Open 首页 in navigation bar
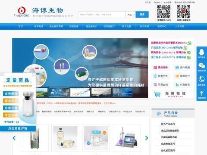 [21, 26]
